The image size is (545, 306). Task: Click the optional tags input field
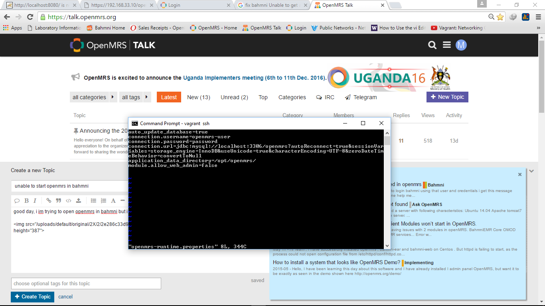coord(86,284)
